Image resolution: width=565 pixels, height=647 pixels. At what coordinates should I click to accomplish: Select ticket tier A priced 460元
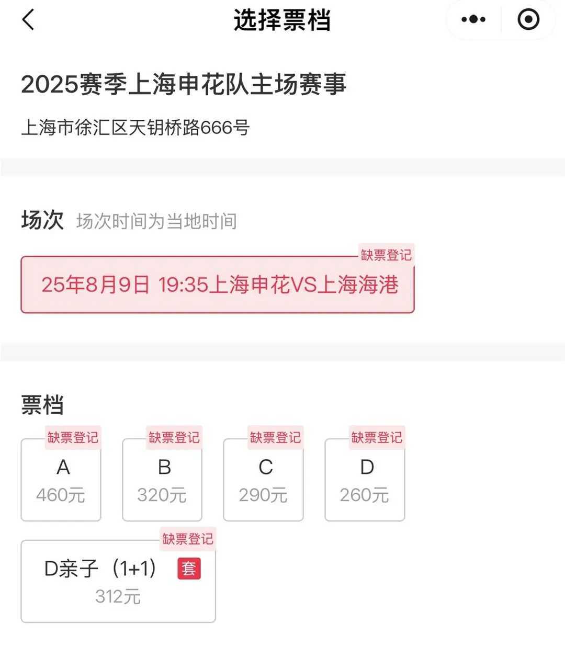[x=61, y=480]
